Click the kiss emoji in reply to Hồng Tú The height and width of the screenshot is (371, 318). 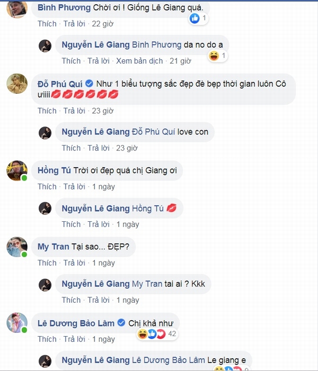click(171, 208)
